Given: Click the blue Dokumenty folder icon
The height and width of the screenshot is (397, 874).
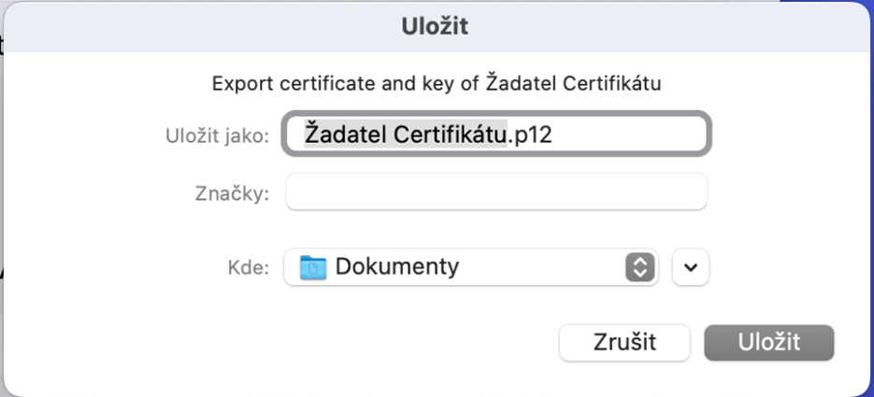Looking at the screenshot, I should (313, 267).
